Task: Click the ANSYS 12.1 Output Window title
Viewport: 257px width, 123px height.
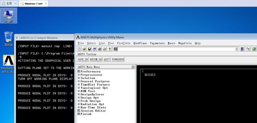Action: pos(39,38)
